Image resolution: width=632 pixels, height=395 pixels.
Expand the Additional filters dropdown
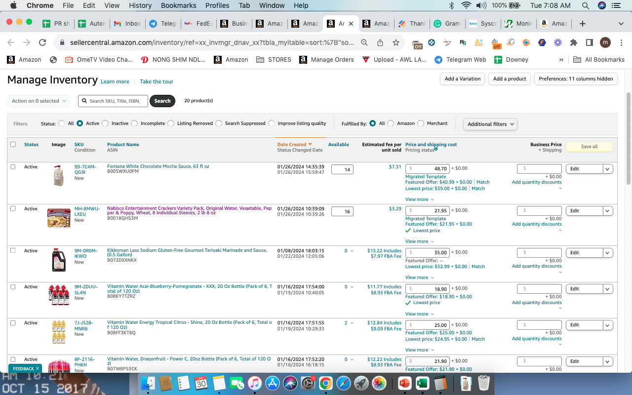(x=490, y=124)
